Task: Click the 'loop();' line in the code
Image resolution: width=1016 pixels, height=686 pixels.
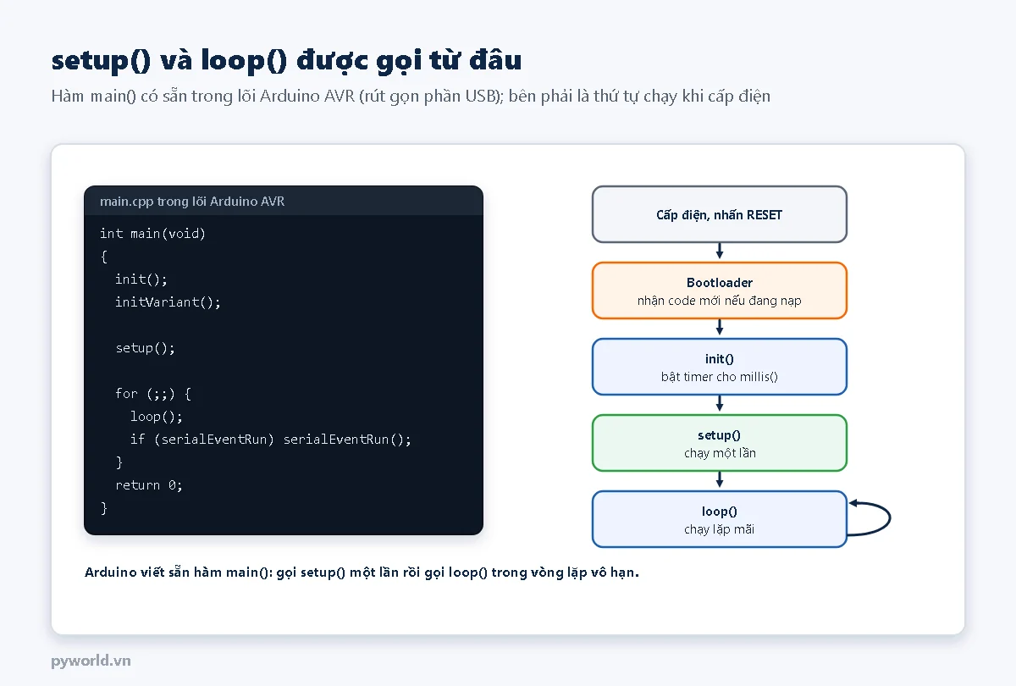Action: pos(157,416)
